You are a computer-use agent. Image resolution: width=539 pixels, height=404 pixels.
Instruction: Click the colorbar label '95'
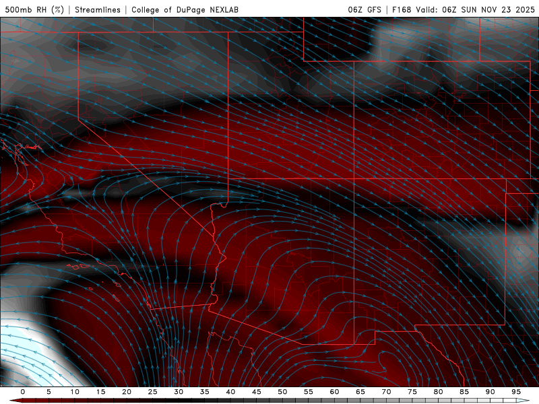[516, 392]
